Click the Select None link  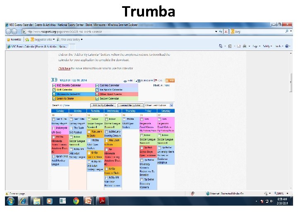point(67,105)
